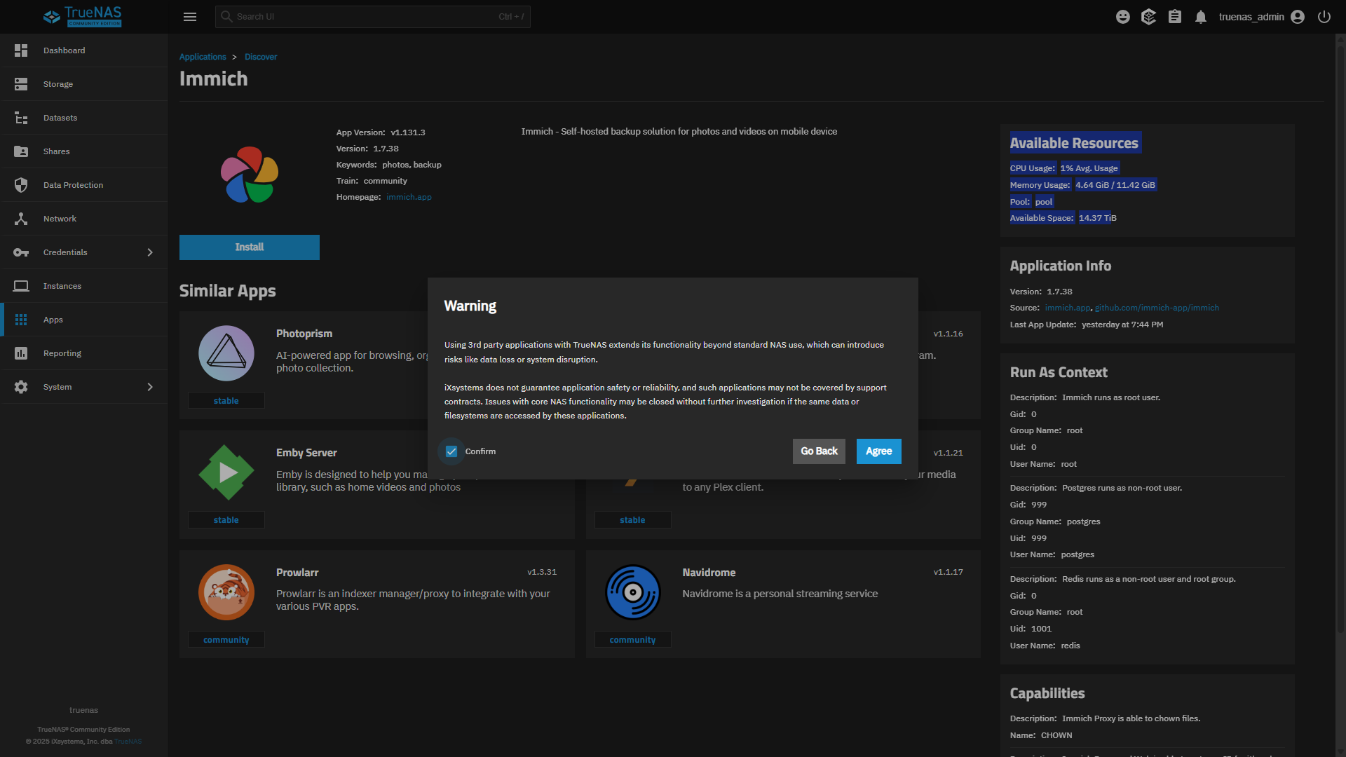Expand the System menu chevron
Screen dimensions: 1346x757
point(150,387)
